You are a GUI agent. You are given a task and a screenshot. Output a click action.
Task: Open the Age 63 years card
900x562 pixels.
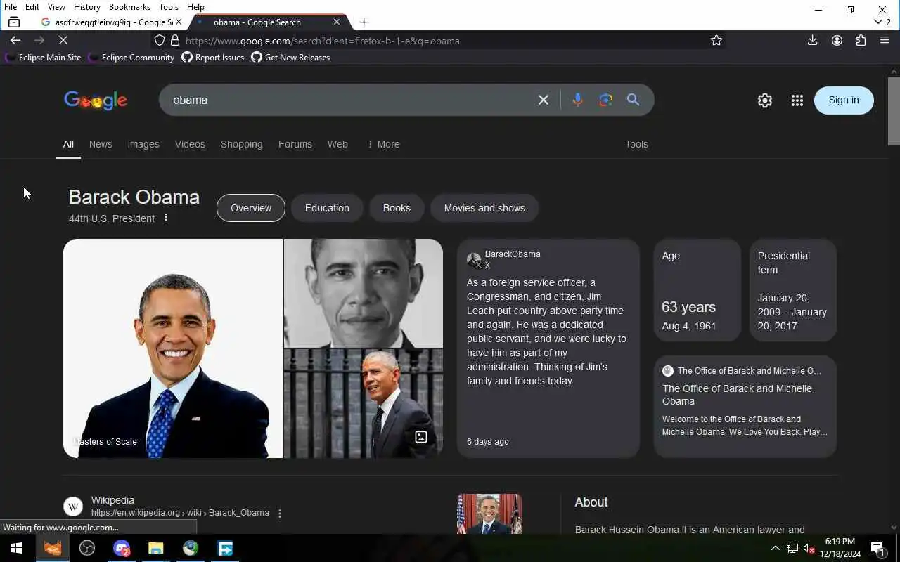(x=697, y=290)
